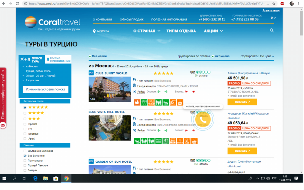Screen dimensions: 304x190
Task: Switch to ПОИСК ПРОЖИВАНИЯ tab
Action: pos(58,59)
